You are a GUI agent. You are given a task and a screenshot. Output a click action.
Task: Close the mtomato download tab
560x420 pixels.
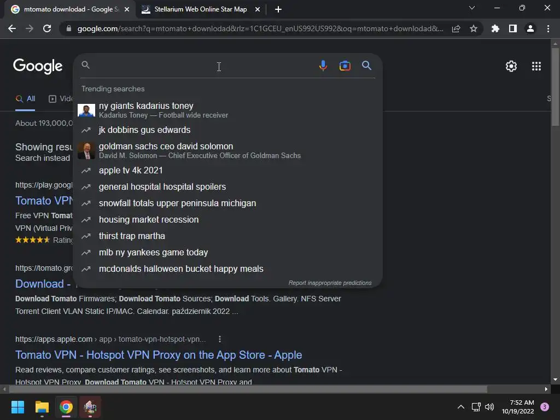127,9
